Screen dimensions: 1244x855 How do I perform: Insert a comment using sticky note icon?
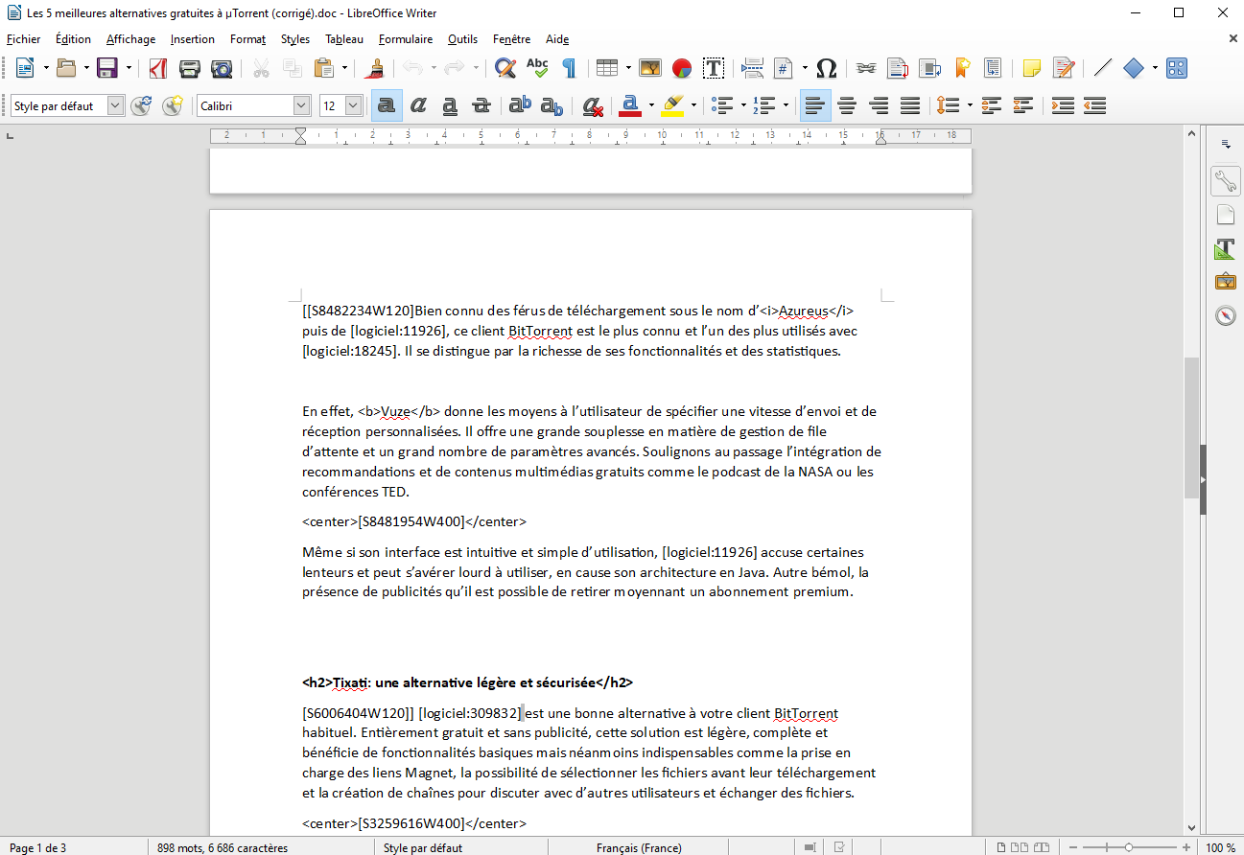click(x=1031, y=68)
